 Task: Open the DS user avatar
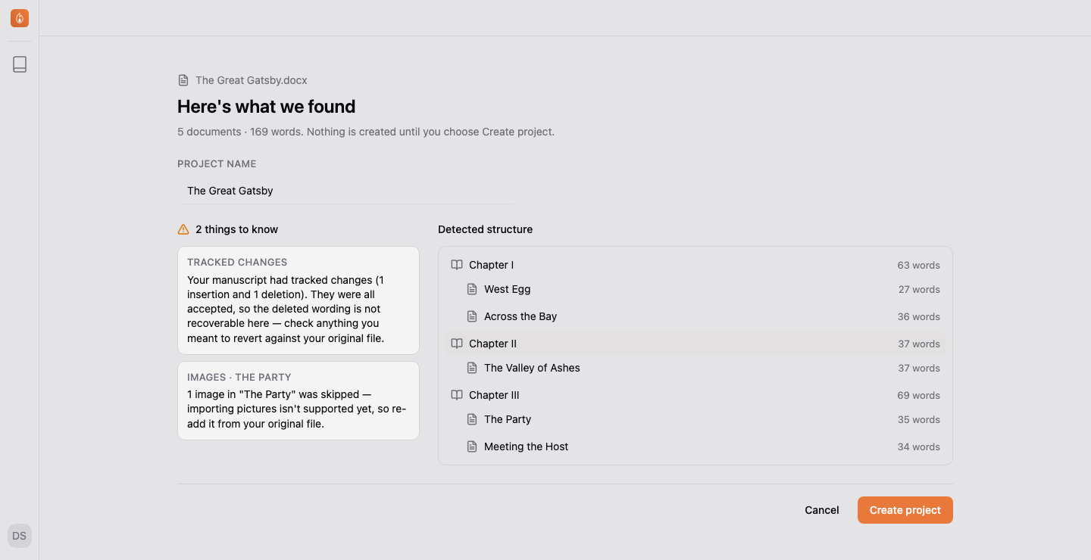coord(20,536)
